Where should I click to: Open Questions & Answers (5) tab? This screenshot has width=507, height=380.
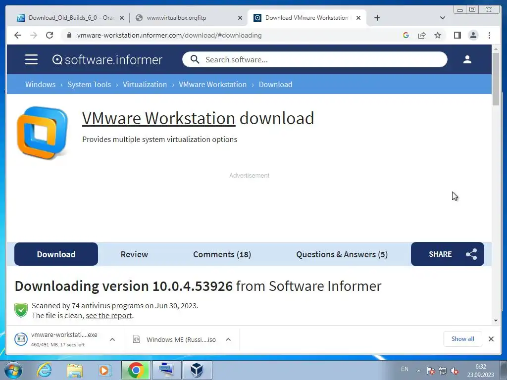pyautogui.click(x=342, y=254)
